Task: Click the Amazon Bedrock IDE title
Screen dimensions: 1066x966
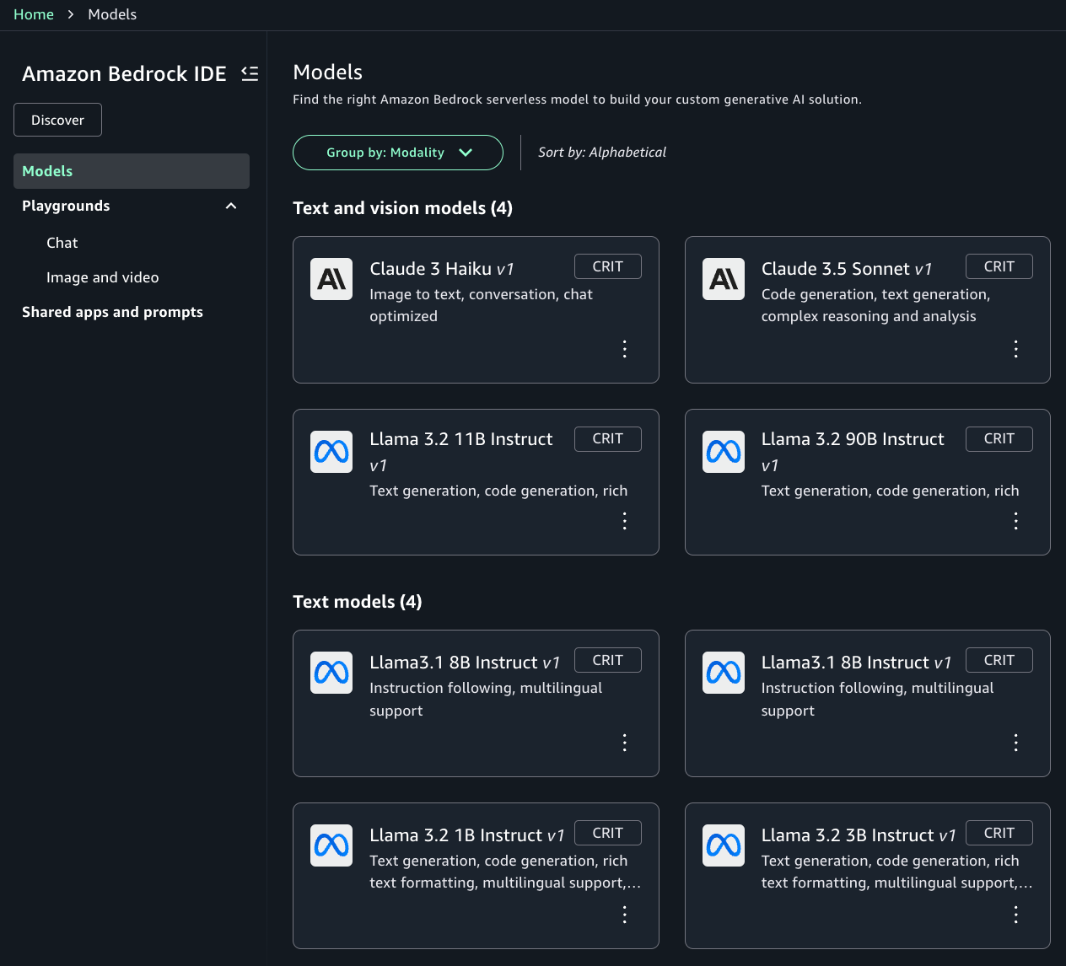Action: pyautogui.click(x=124, y=74)
